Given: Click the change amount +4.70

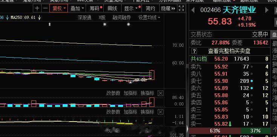Looking at the screenshot, I should (245, 19).
